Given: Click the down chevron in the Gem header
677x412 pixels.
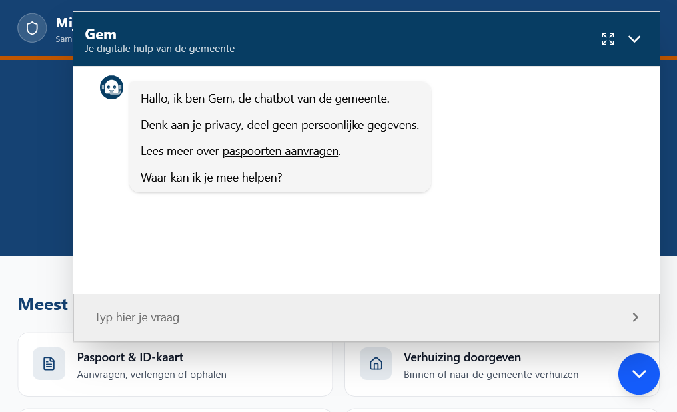Looking at the screenshot, I should (634, 39).
